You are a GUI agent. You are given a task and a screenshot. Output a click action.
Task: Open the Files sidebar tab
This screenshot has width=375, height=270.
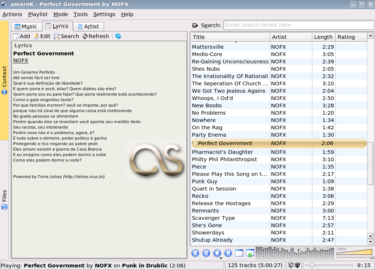[x=4, y=199]
